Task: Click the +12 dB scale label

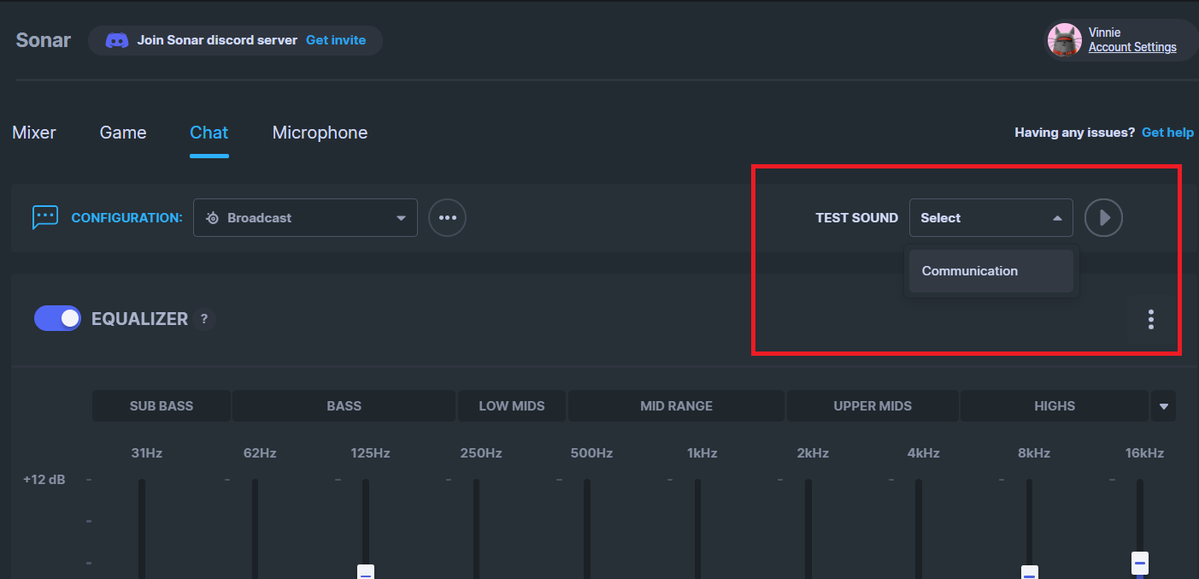Action: [x=44, y=480]
